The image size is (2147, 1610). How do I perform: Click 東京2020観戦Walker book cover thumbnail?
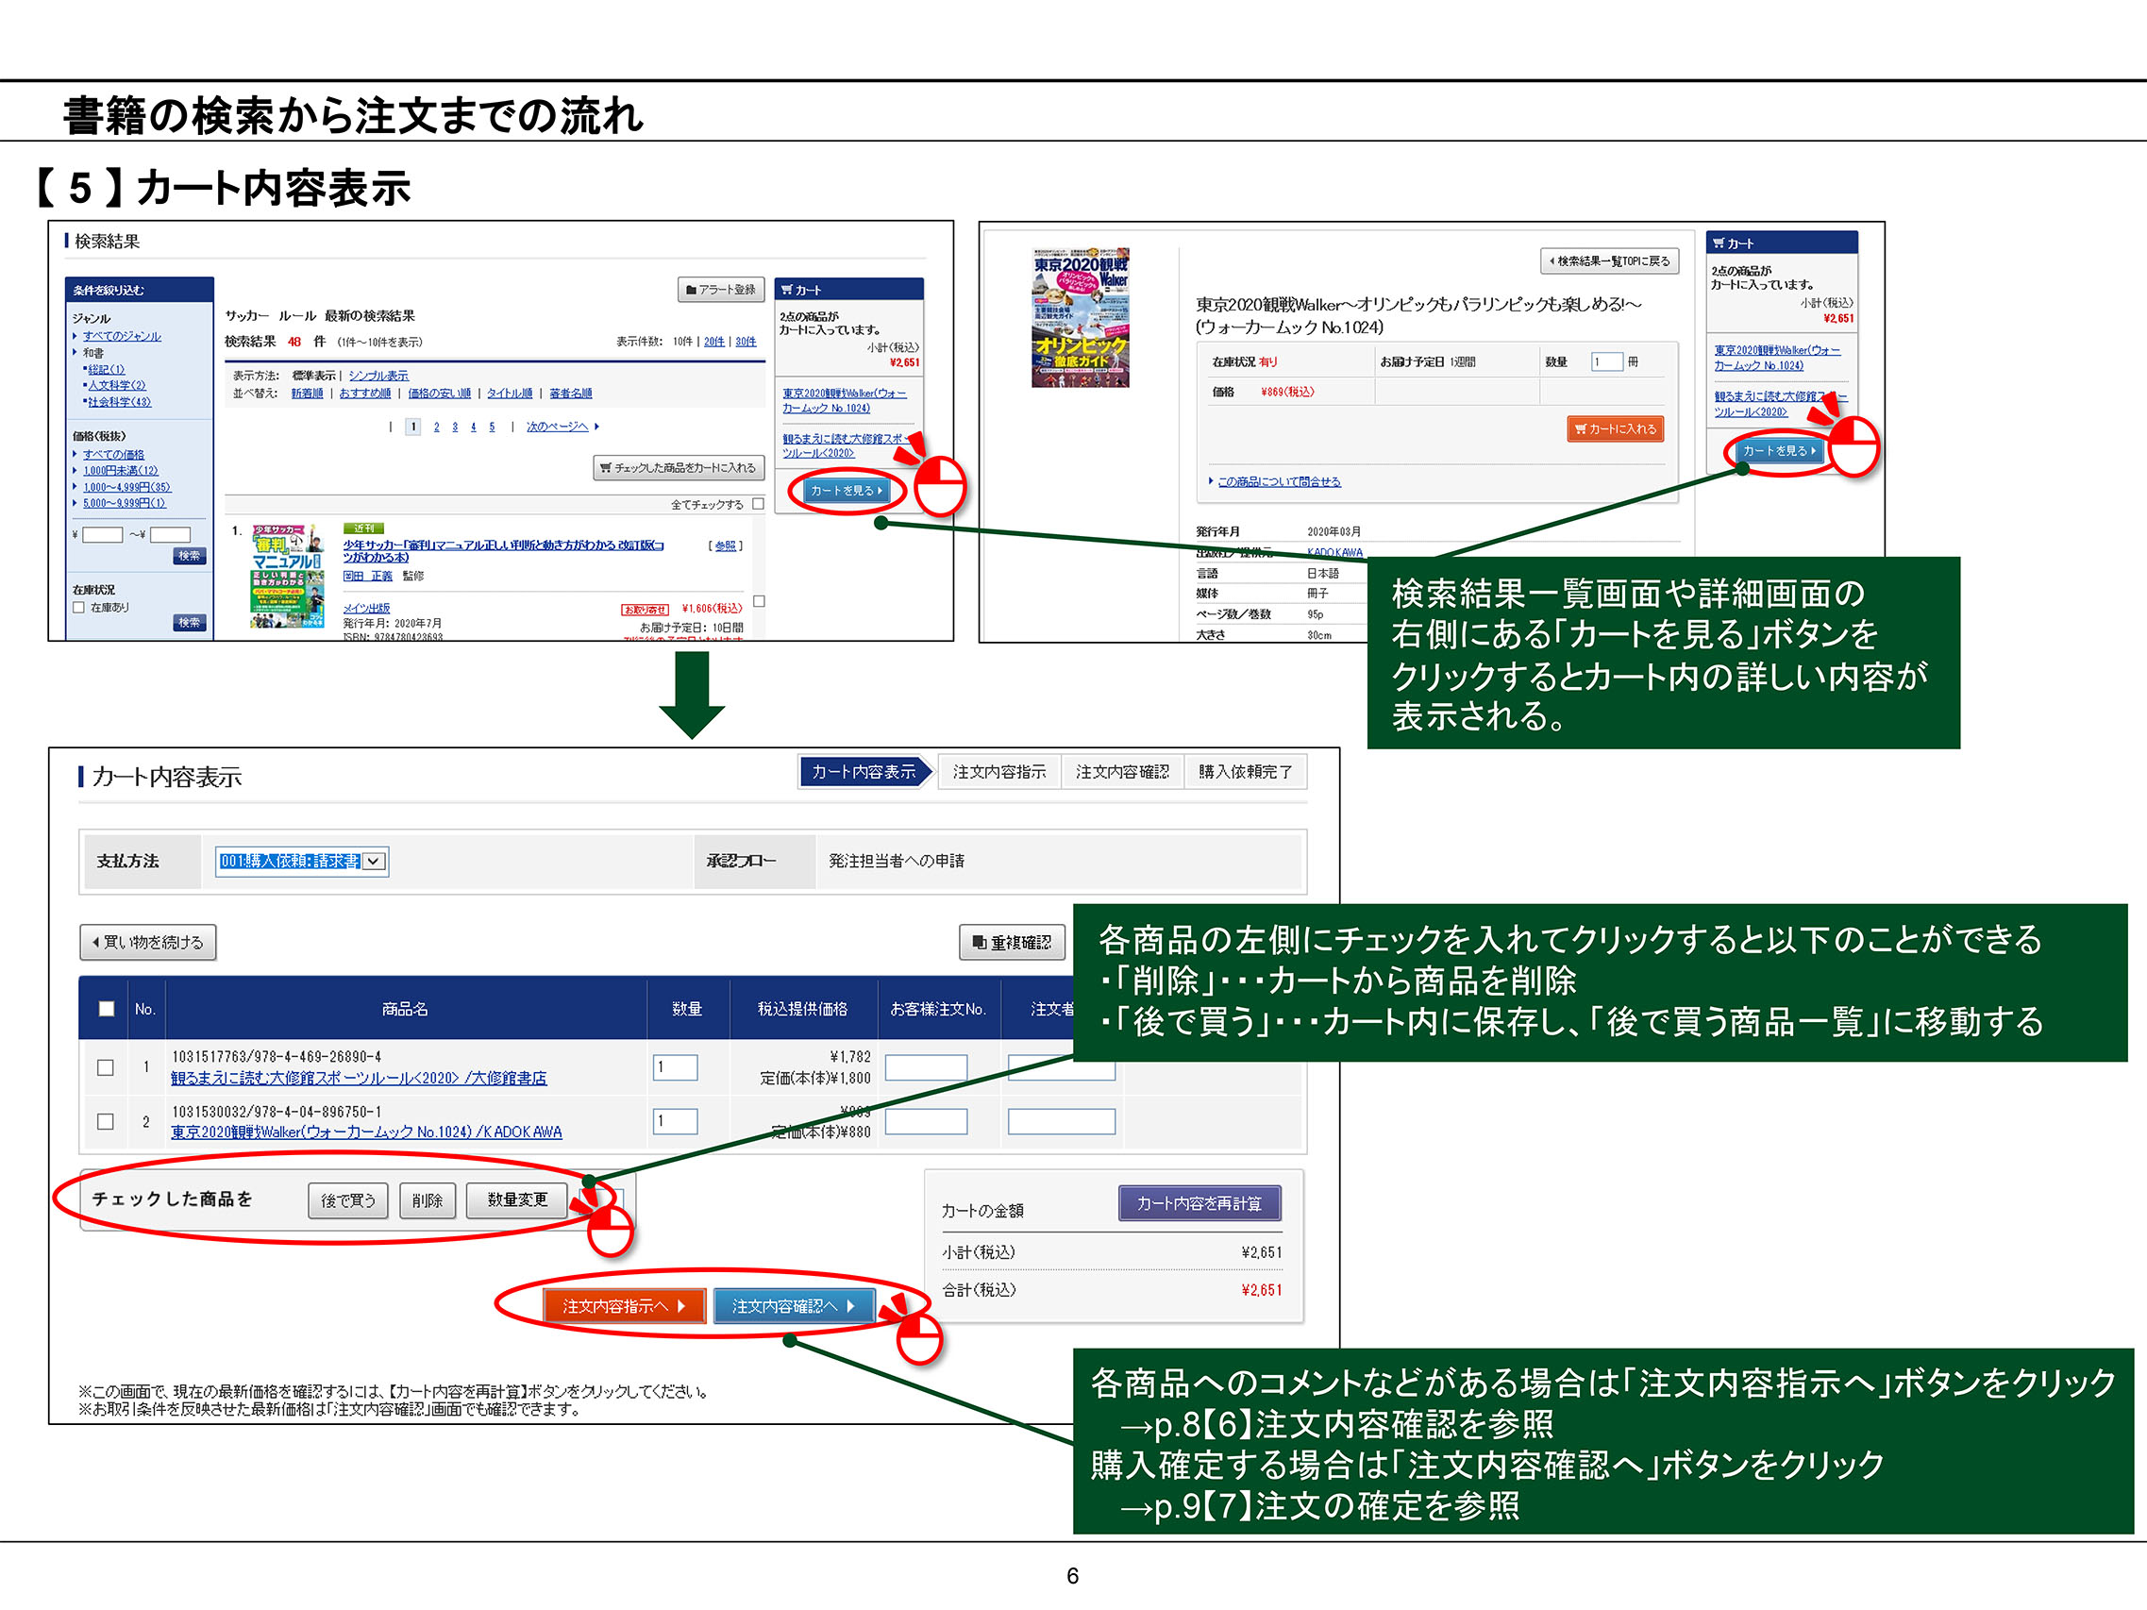tap(1081, 317)
